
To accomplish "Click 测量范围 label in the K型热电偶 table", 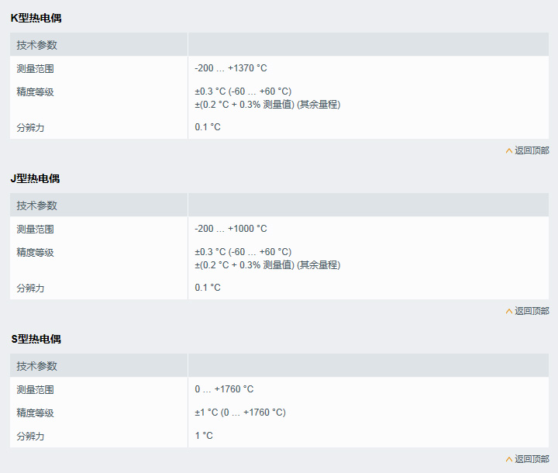I will click(36, 68).
